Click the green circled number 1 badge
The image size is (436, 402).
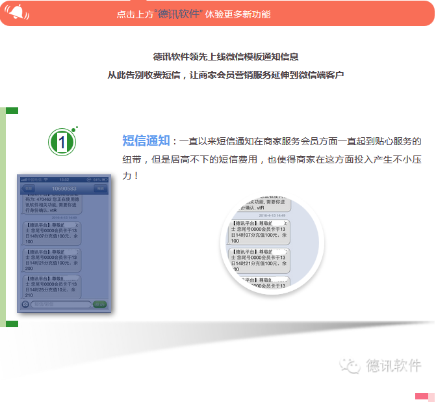[62, 142]
